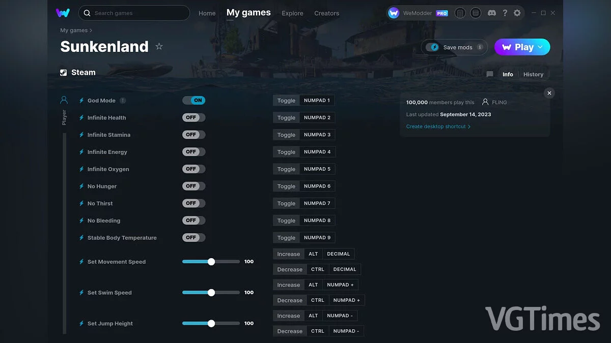Turn on the No Hunger toggle
Image resolution: width=611 pixels, height=343 pixels.
pos(193,186)
